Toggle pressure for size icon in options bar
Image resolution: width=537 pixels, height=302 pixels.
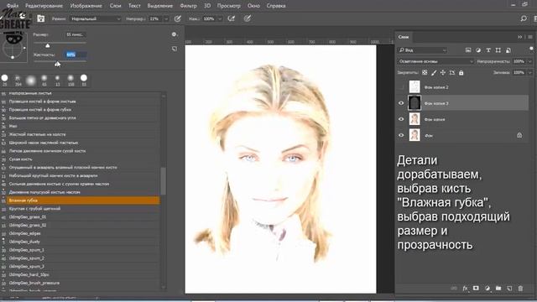pyautogui.click(x=248, y=18)
